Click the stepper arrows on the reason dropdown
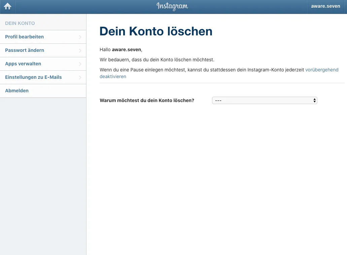The image size is (347, 255). 314,100
